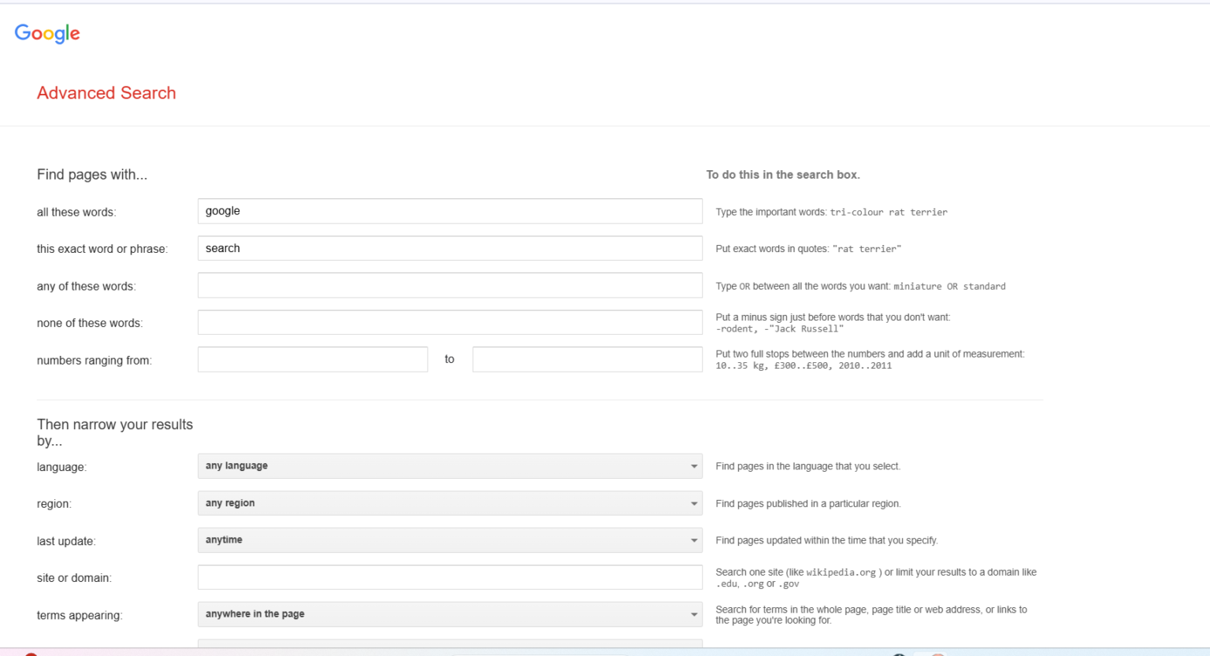Click the orange icon near bottom-right edge
This screenshot has width=1210, height=656.
click(937, 654)
